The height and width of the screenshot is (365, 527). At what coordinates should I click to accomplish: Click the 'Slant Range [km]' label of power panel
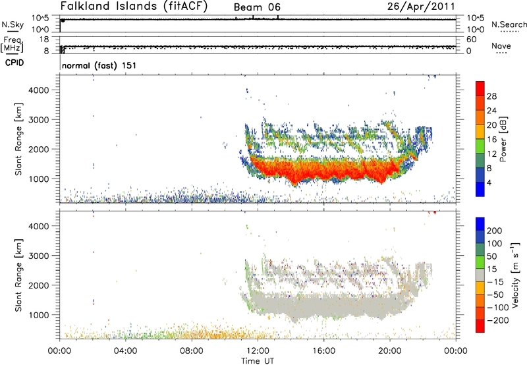point(18,139)
